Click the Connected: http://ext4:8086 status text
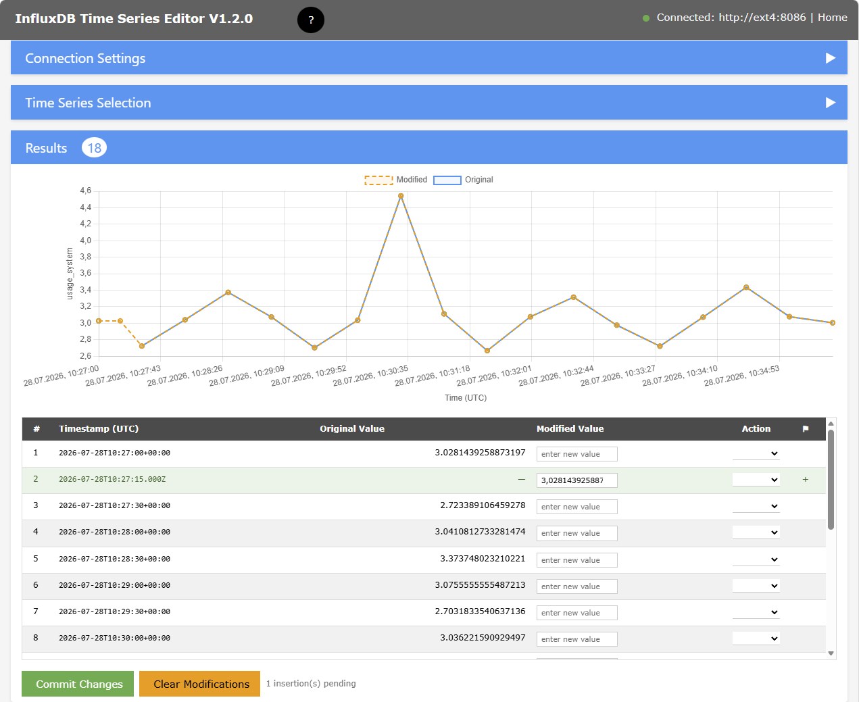 [731, 18]
